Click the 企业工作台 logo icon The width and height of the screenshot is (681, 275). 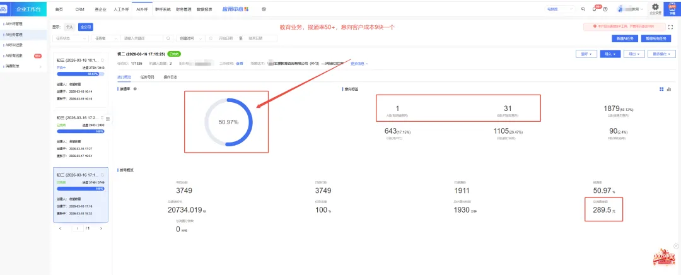click(5, 9)
